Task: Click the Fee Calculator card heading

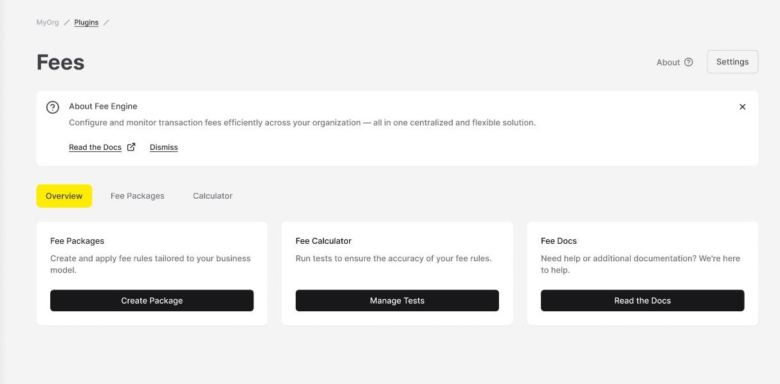Action: [x=323, y=241]
